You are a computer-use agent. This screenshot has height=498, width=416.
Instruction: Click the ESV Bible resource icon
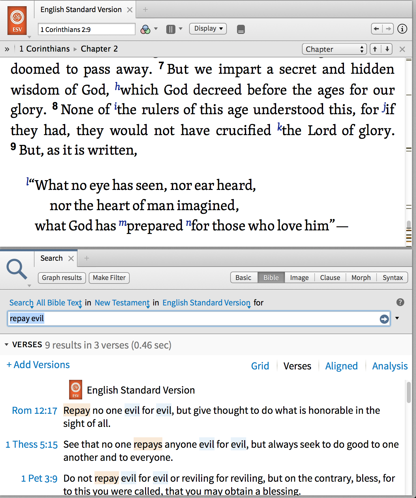click(17, 21)
